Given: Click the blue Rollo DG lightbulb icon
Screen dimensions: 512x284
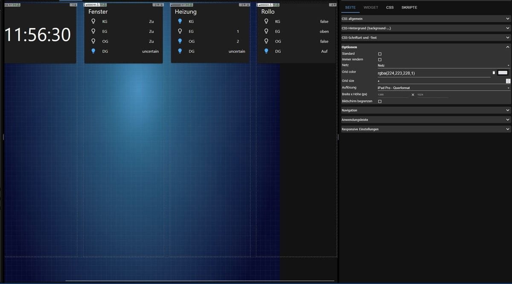Looking at the screenshot, I should point(267,51).
